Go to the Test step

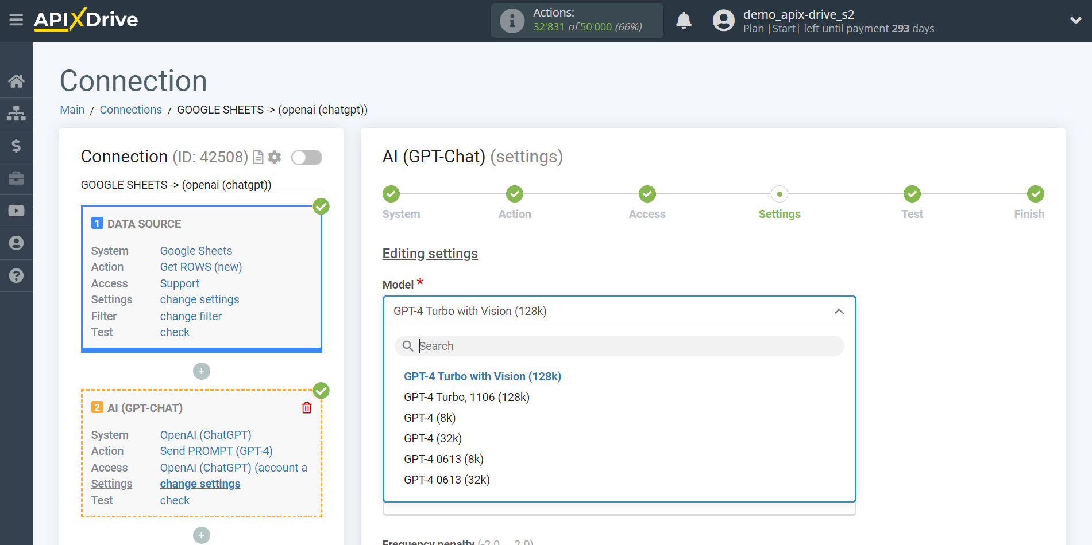click(x=912, y=194)
